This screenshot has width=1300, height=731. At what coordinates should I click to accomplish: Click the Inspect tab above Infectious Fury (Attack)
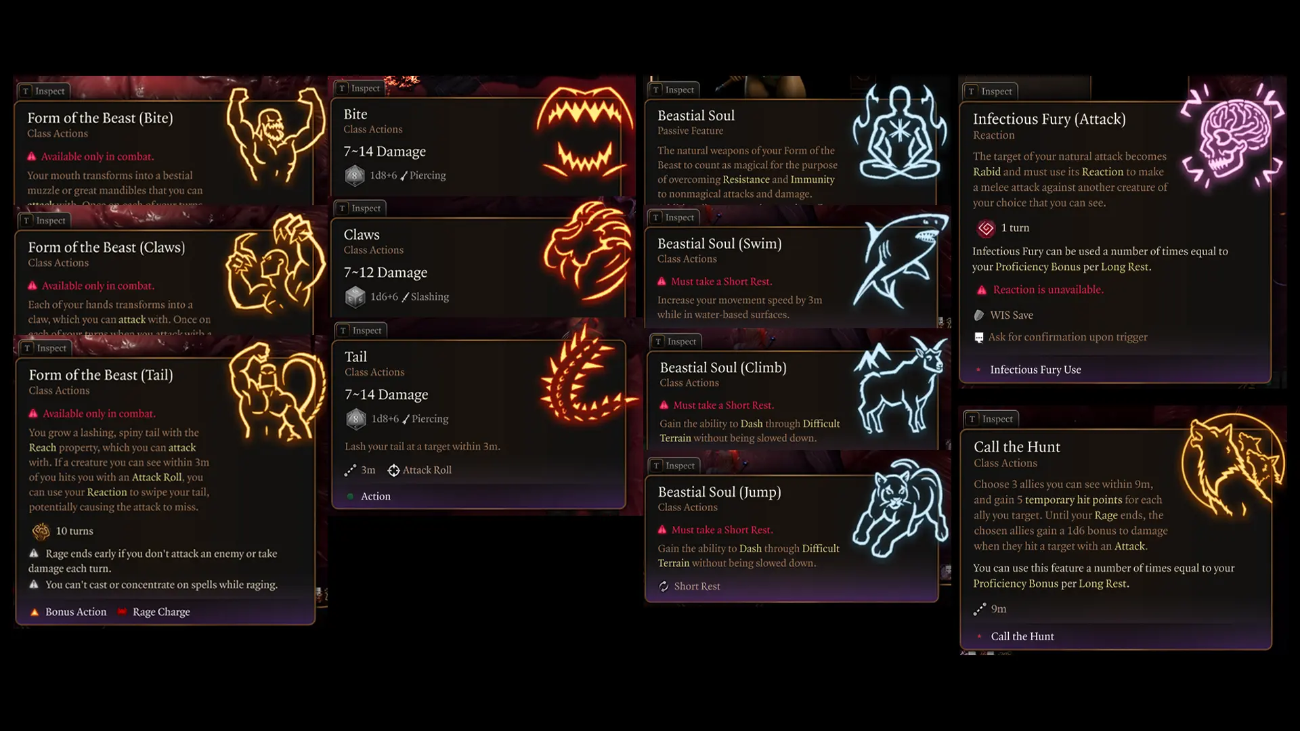(x=990, y=91)
